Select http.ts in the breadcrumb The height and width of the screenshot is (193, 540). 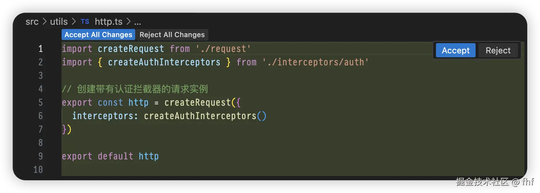109,22
